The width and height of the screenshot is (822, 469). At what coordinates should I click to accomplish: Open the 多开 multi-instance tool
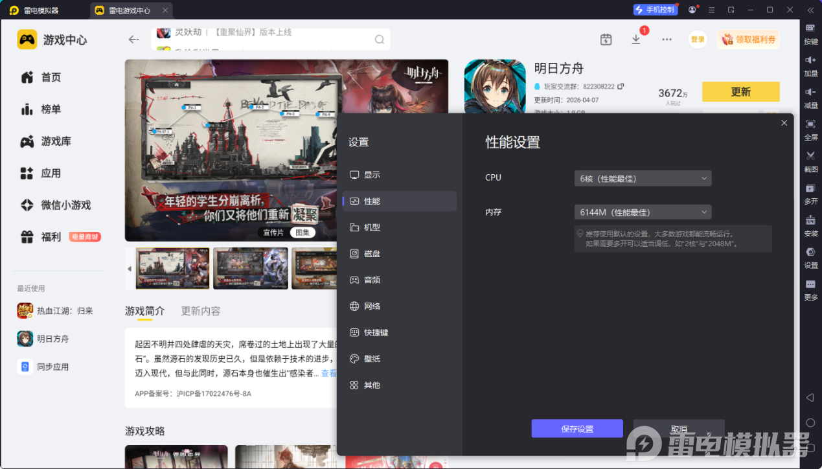coord(810,193)
